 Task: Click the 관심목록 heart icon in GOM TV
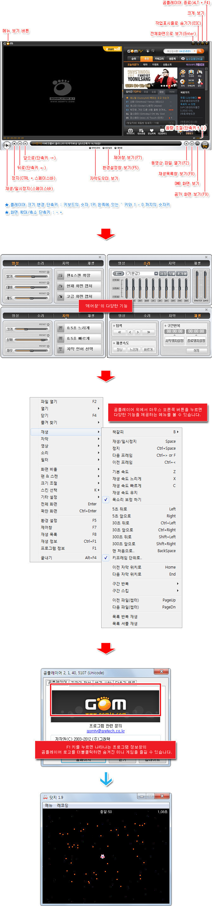coord(152,132)
